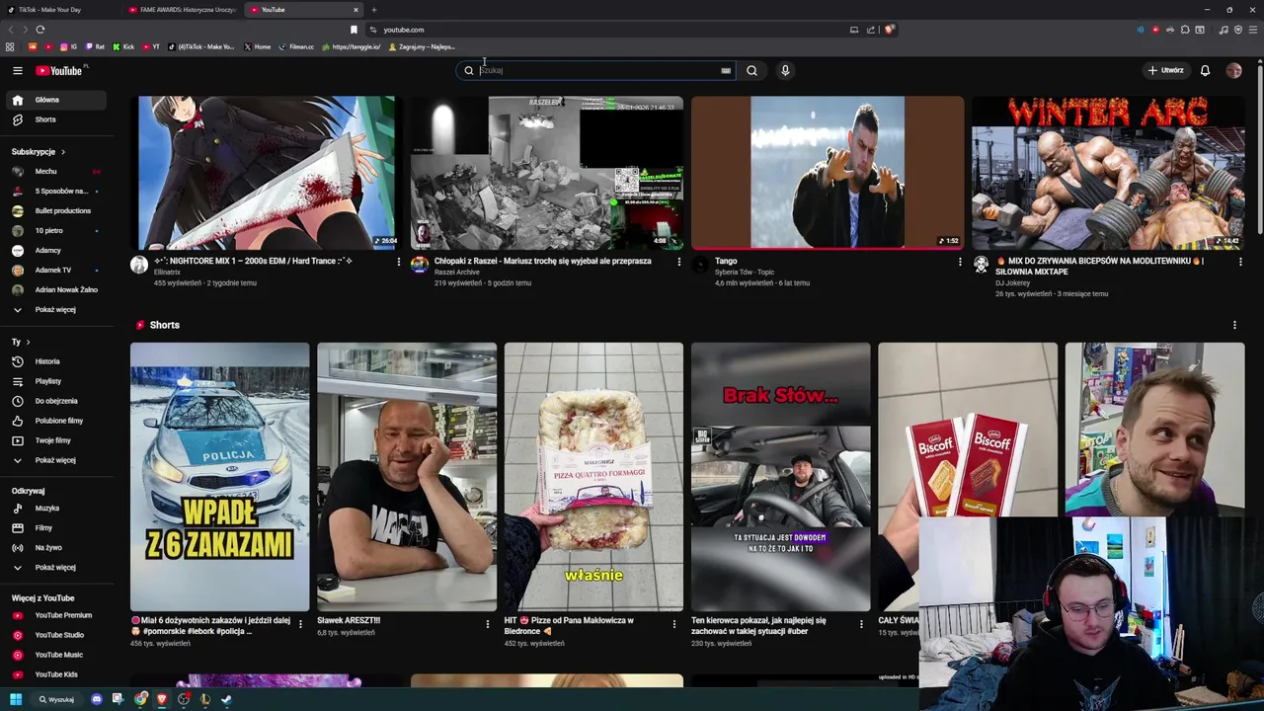1264x711 pixels.
Task: Play the Chłopaki z Raszei video thumbnail
Action: (547, 172)
